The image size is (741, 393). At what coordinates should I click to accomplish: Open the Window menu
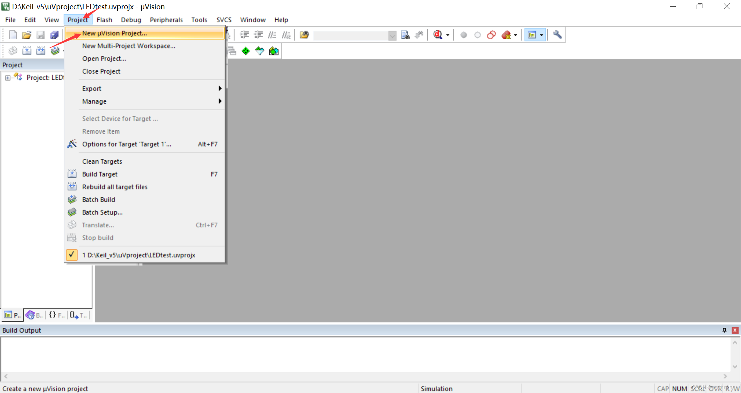point(253,20)
